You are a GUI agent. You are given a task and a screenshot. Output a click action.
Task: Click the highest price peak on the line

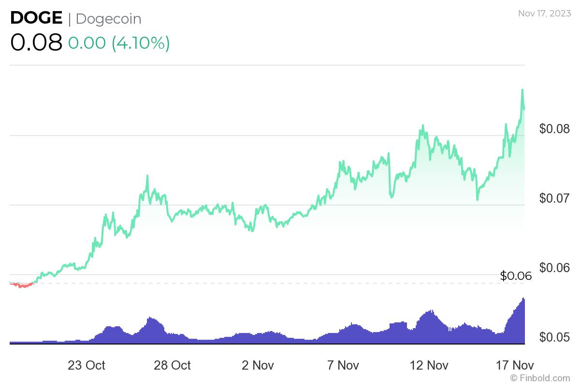pyautogui.click(x=522, y=90)
